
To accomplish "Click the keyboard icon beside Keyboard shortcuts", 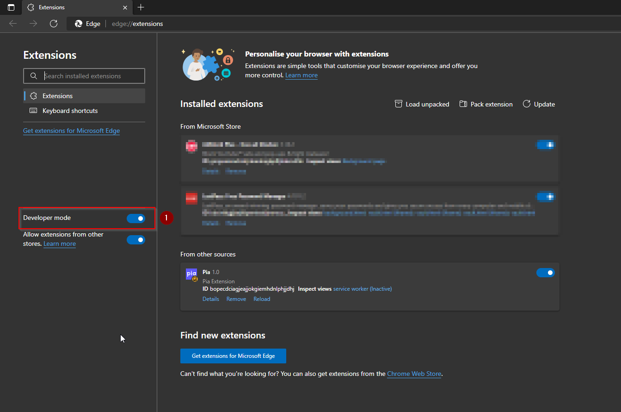I will pyautogui.click(x=33, y=111).
